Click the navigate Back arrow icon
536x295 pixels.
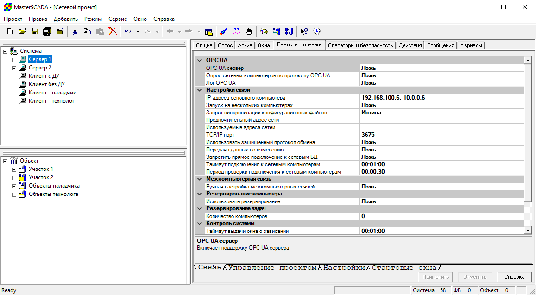(x=170, y=31)
